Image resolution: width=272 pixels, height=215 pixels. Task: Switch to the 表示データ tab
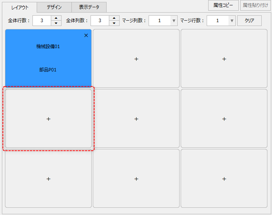point(89,7)
